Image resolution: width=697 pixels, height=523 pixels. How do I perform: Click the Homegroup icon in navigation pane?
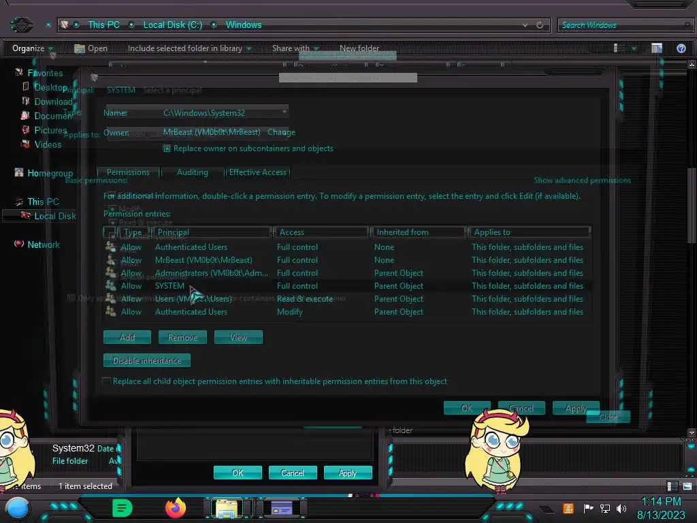(x=18, y=172)
